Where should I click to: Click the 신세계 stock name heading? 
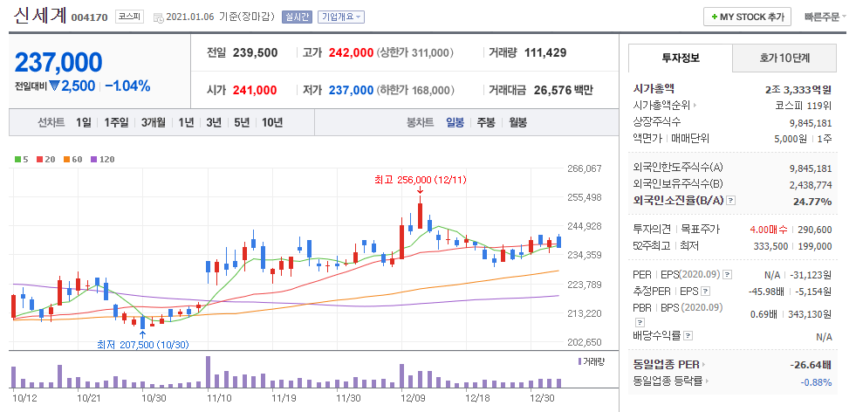click(39, 16)
